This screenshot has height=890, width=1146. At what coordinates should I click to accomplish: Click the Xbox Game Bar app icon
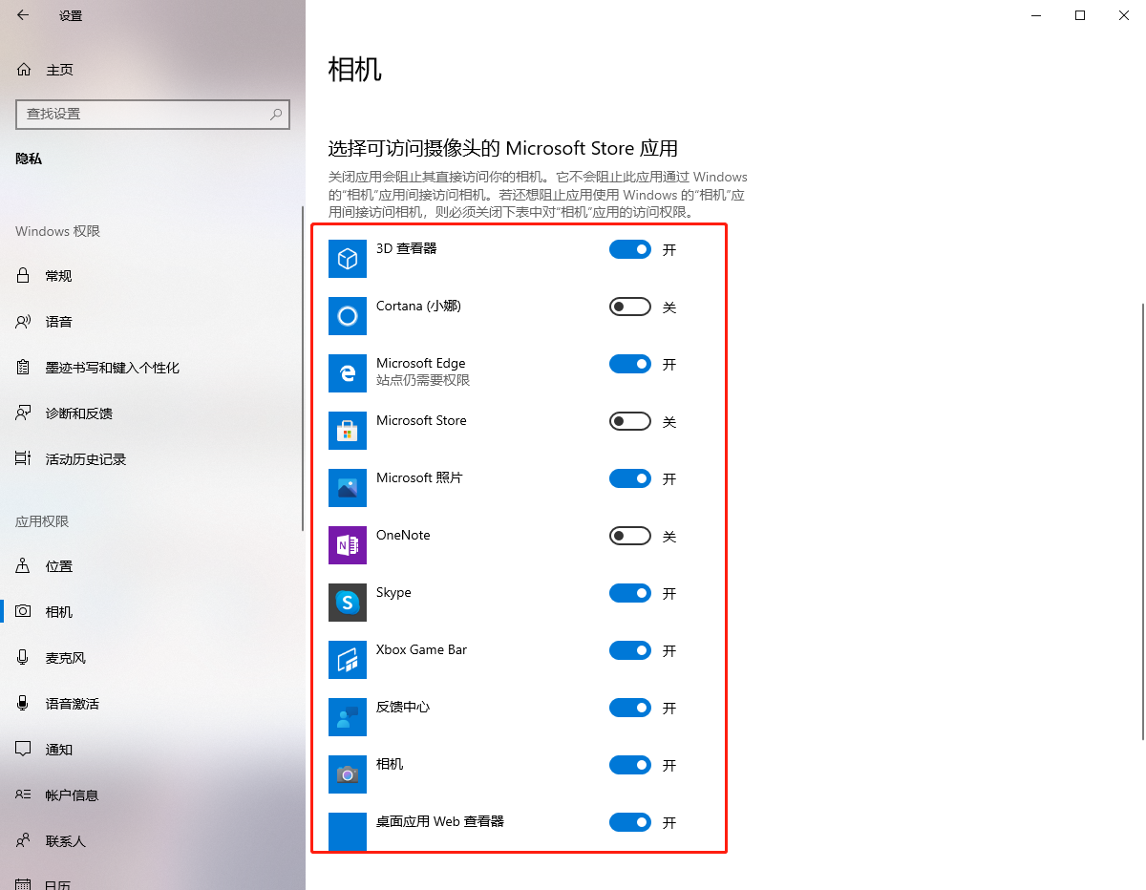[x=347, y=660]
